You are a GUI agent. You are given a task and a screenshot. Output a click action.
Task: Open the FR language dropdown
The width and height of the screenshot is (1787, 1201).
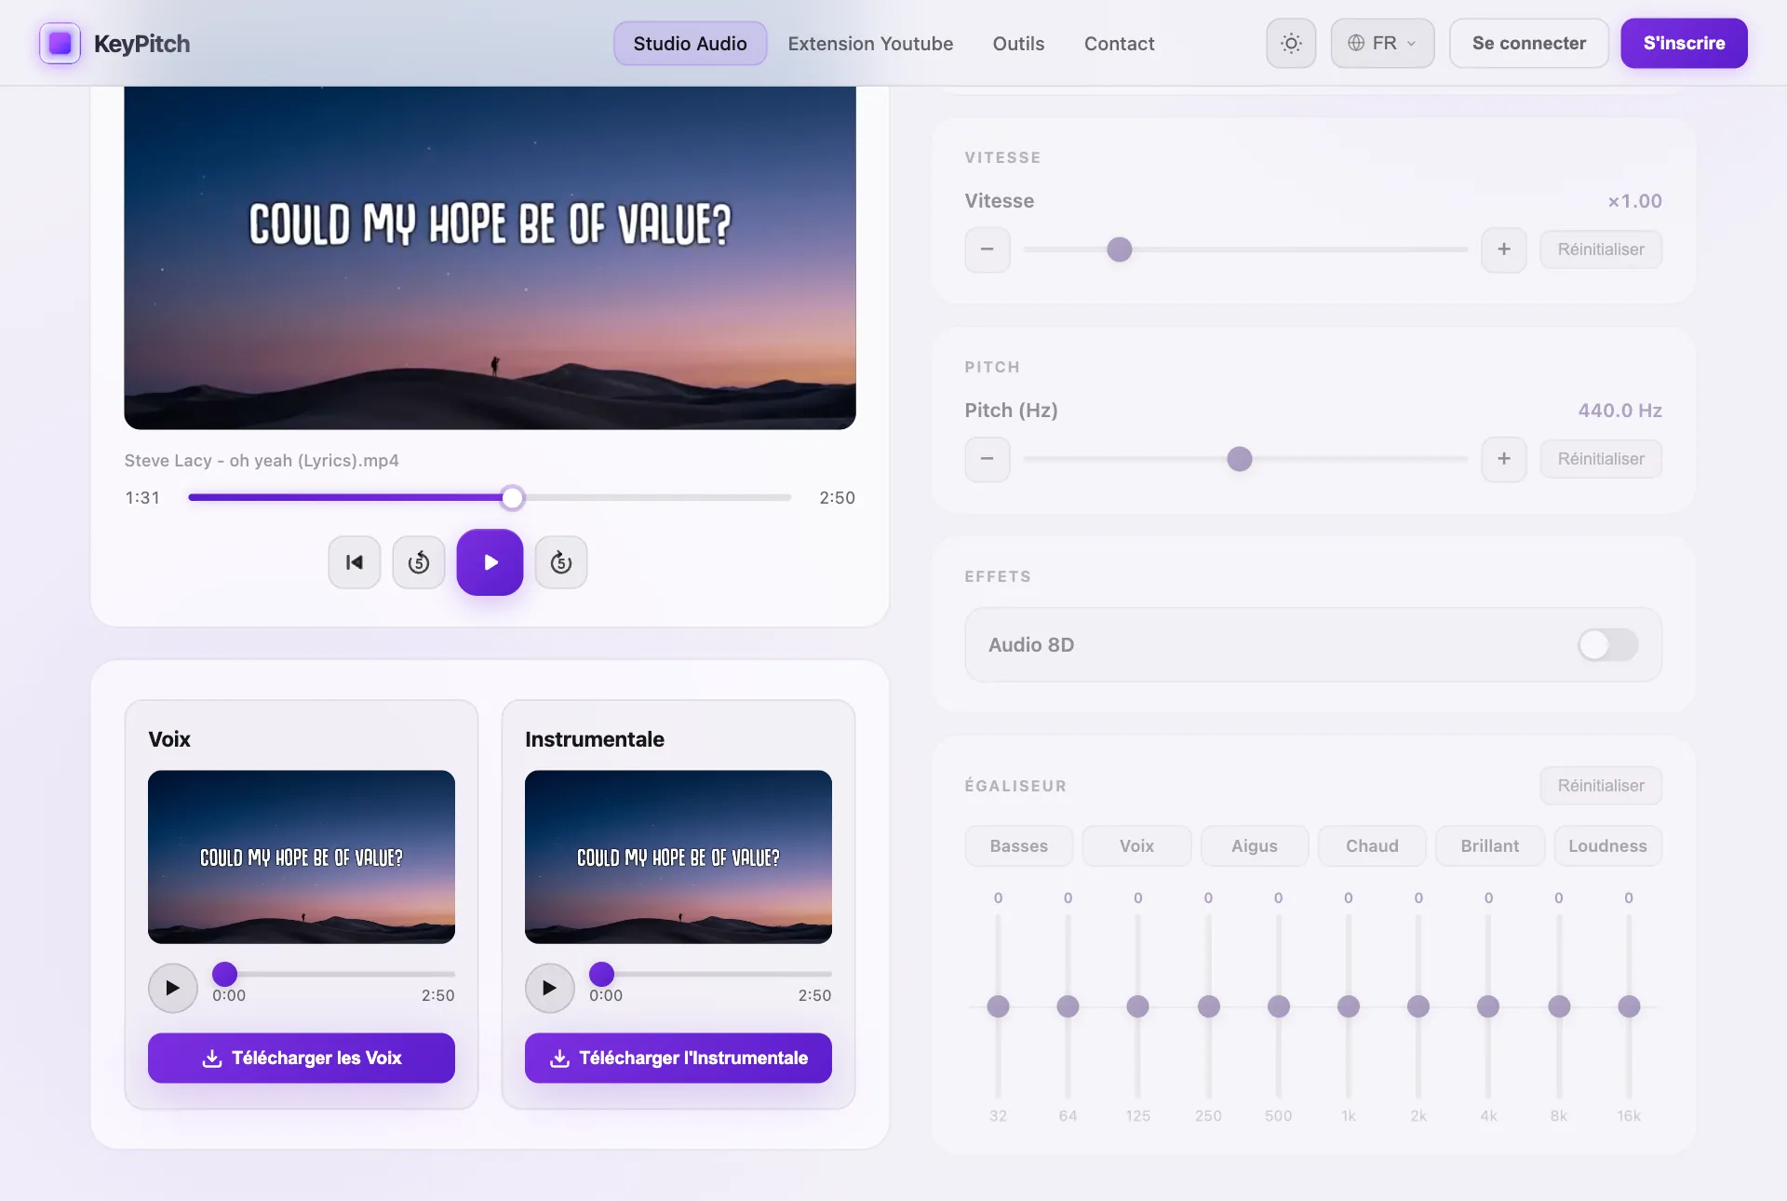point(1382,44)
